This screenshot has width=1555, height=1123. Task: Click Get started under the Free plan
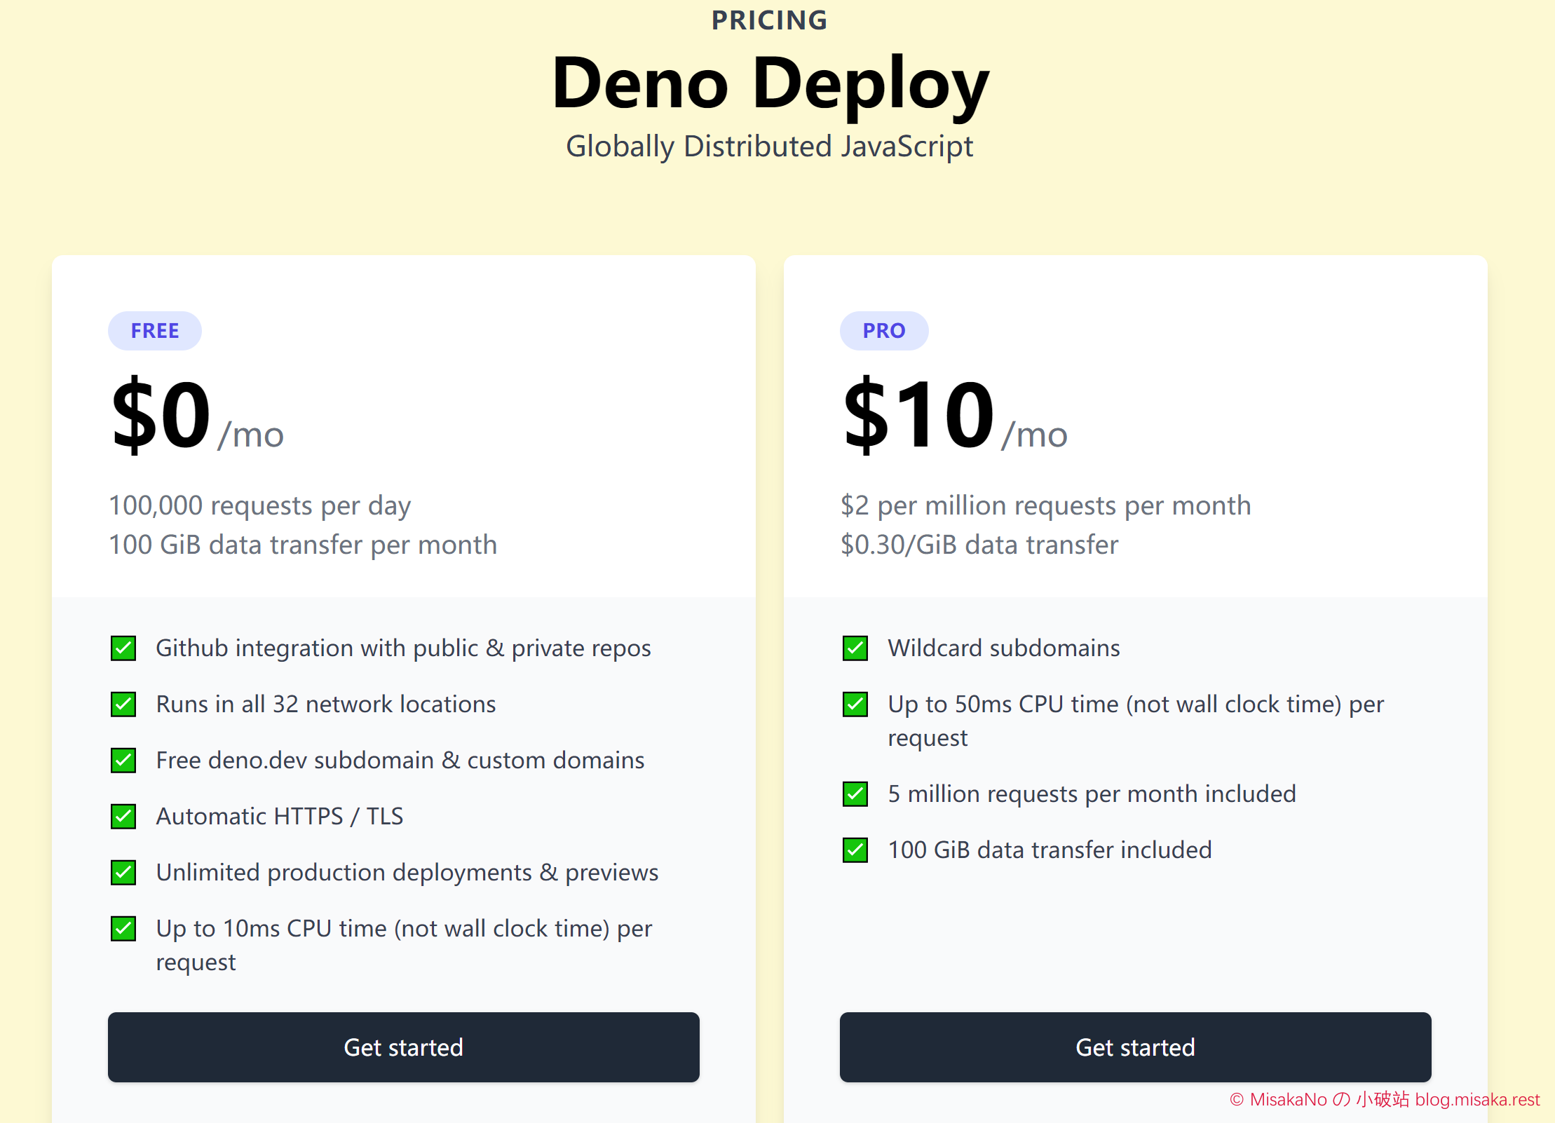[x=403, y=1047]
